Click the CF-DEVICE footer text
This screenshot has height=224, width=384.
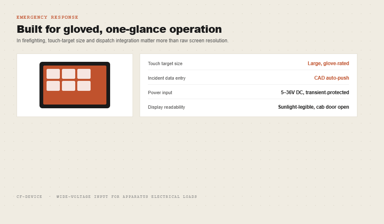tap(30, 197)
